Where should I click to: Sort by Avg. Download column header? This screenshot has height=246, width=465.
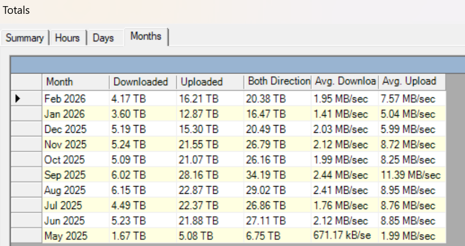tap(345, 81)
